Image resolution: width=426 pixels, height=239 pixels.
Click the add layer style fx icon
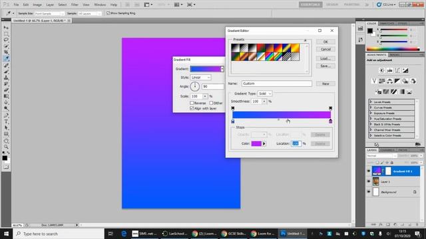[x=381, y=224]
